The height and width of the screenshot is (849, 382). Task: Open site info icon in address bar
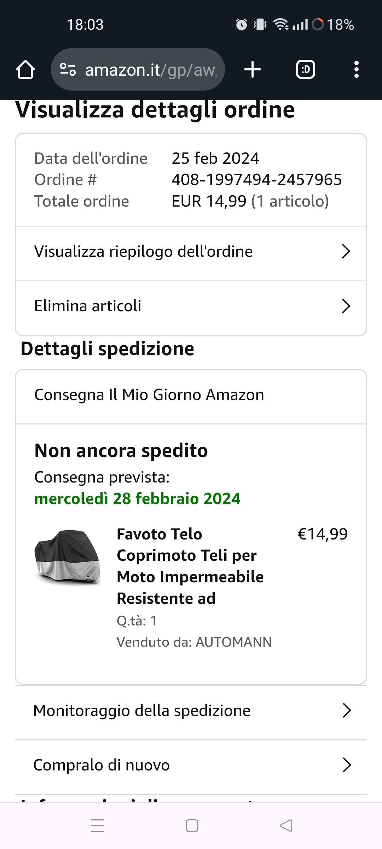(x=68, y=69)
